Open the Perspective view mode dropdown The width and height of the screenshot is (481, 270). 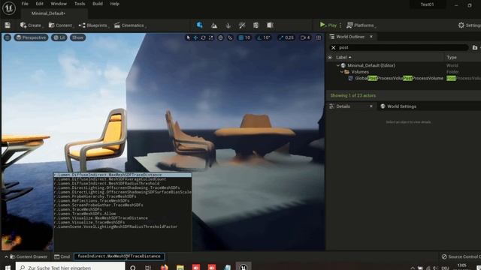(31, 37)
